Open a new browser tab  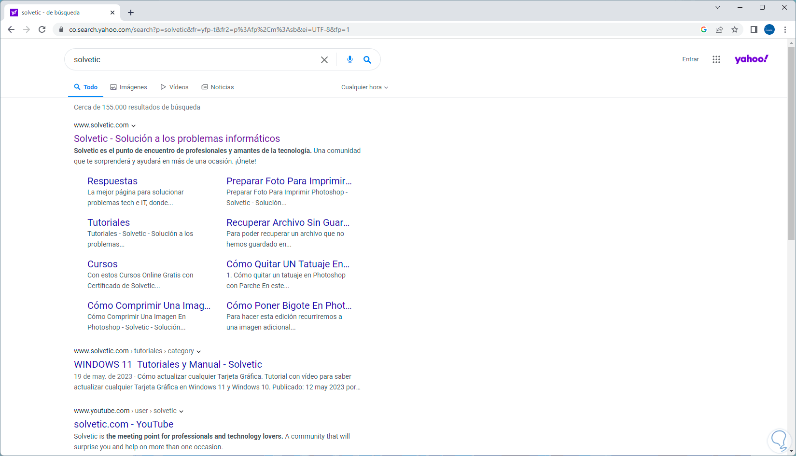click(131, 13)
